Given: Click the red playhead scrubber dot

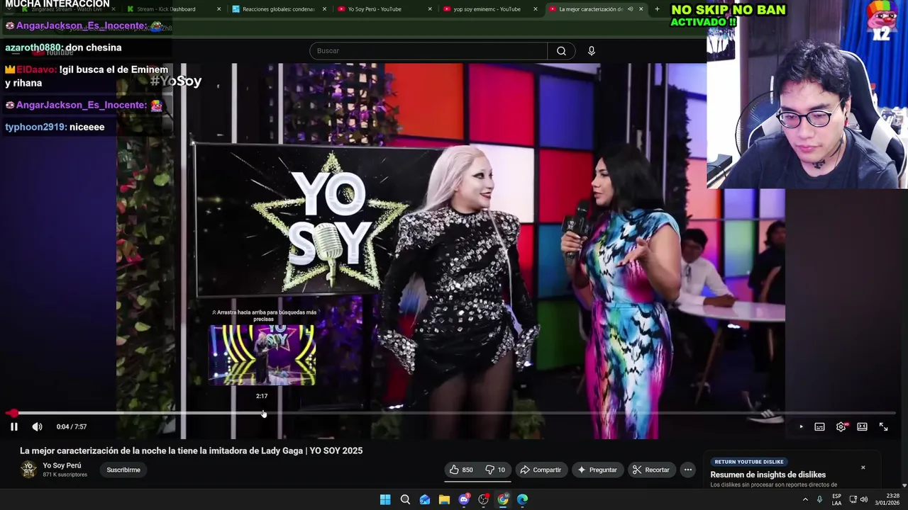Looking at the screenshot, I should pos(13,413).
